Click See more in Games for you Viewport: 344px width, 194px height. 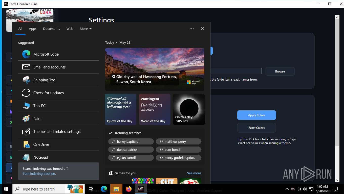[x=194, y=173]
